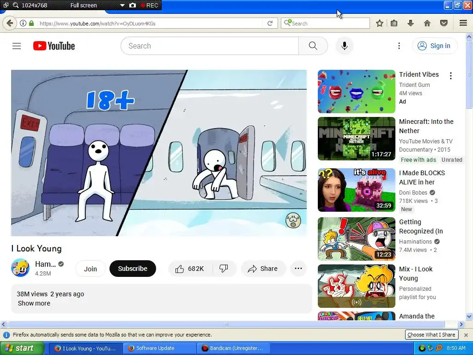Switch to Software Update taskbar window
The width and height of the screenshot is (473, 355).
[159, 348]
